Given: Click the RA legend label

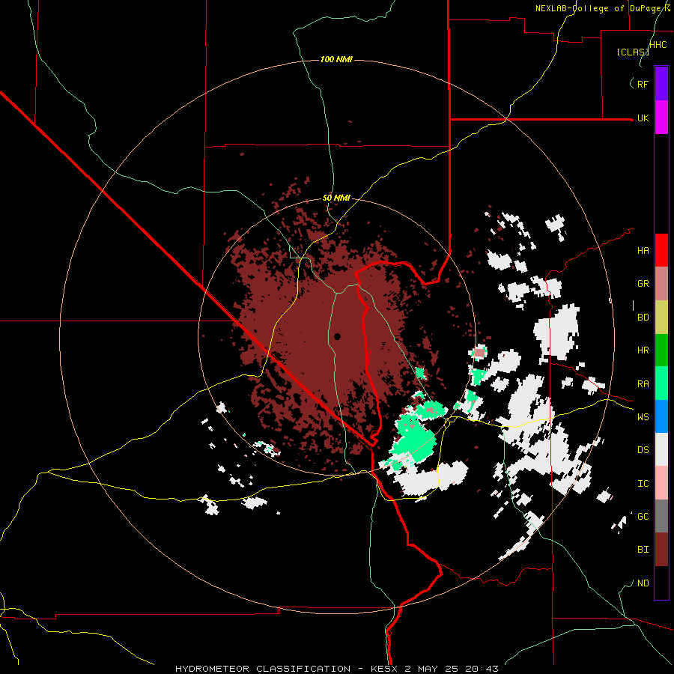Looking at the screenshot, I should (x=643, y=384).
